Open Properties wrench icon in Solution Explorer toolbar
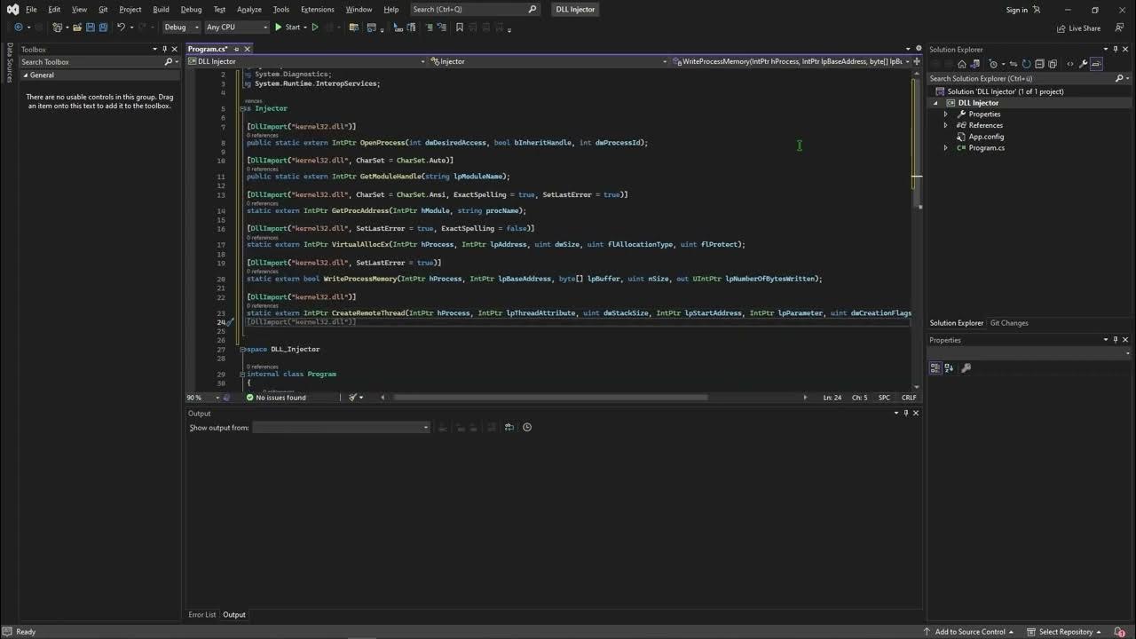The height and width of the screenshot is (639, 1136). point(1084,64)
